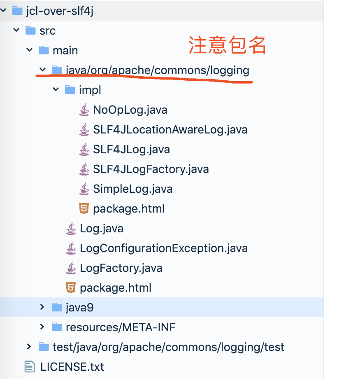The height and width of the screenshot is (379, 344).
Task: Click the document icon beside LICENSE.txt
Action: [30, 367]
